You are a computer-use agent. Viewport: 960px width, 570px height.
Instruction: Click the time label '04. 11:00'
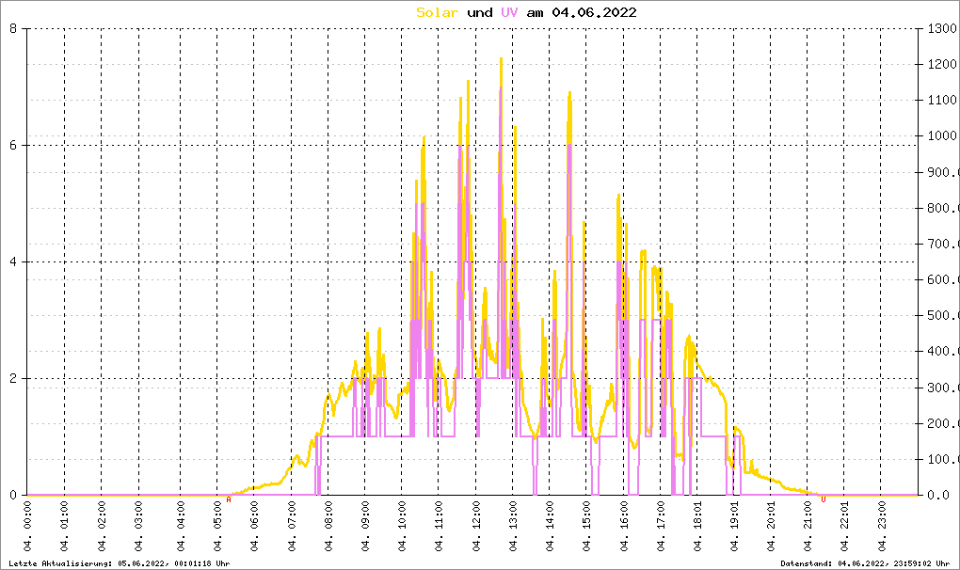point(439,526)
